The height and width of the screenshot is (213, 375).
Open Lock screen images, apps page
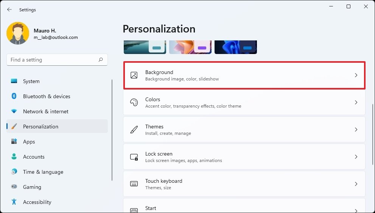coord(244,157)
